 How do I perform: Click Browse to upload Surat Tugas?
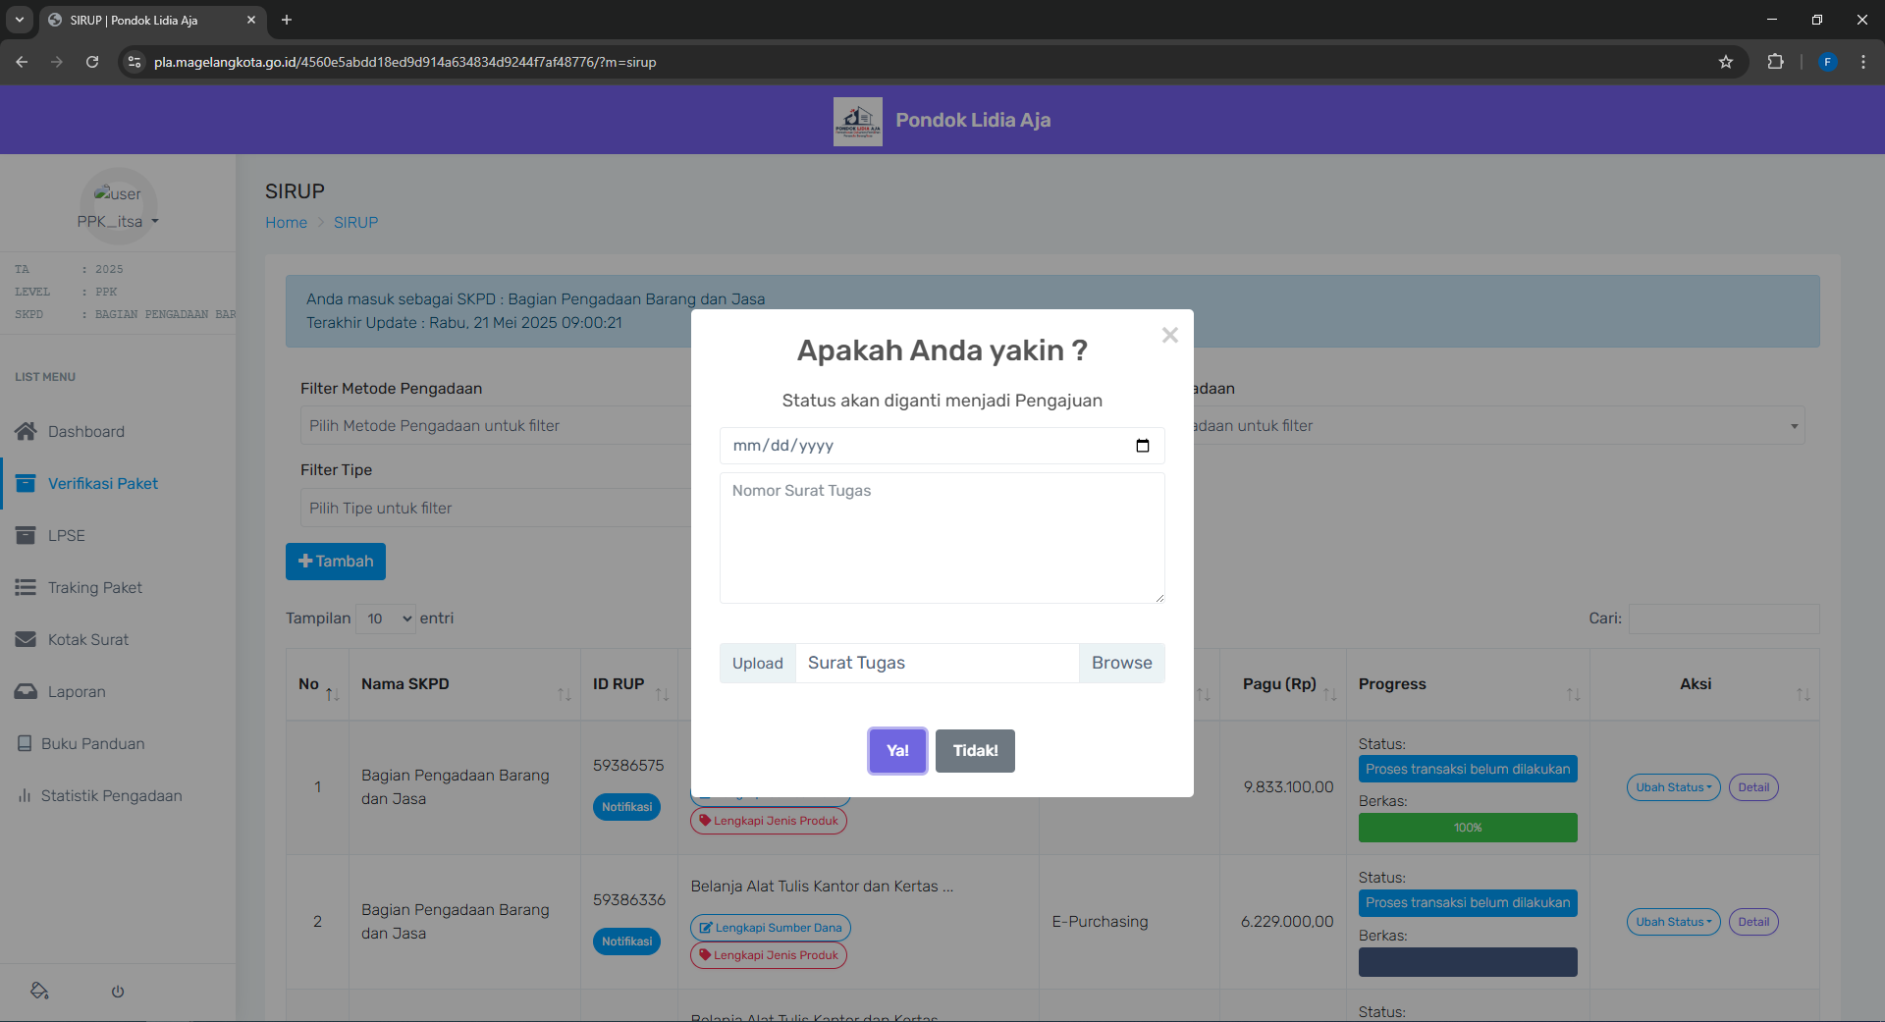pos(1121,663)
